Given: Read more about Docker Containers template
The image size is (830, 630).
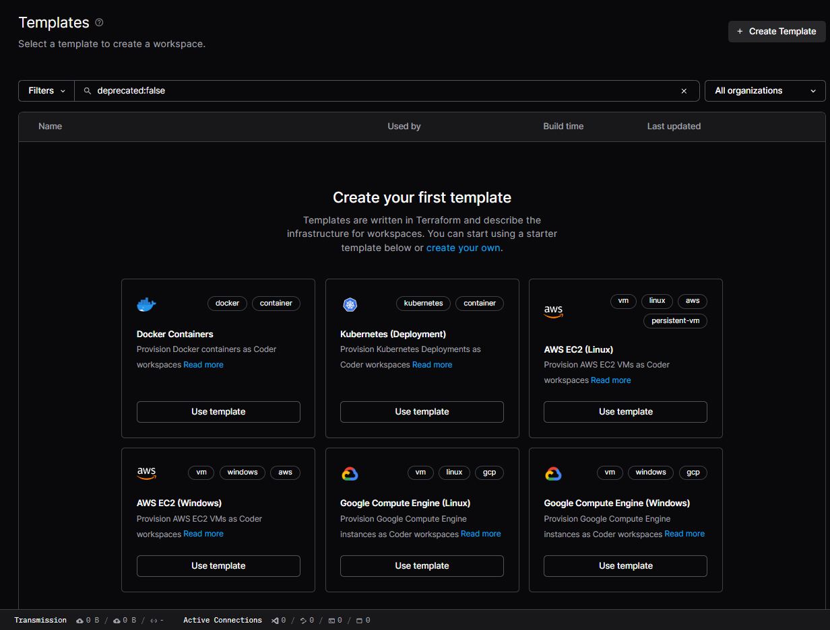Looking at the screenshot, I should [x=203, y=365].
